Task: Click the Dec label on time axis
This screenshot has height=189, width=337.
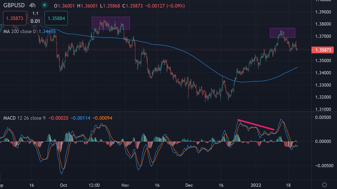Action: pyautogui.click(x=189, y=185)
